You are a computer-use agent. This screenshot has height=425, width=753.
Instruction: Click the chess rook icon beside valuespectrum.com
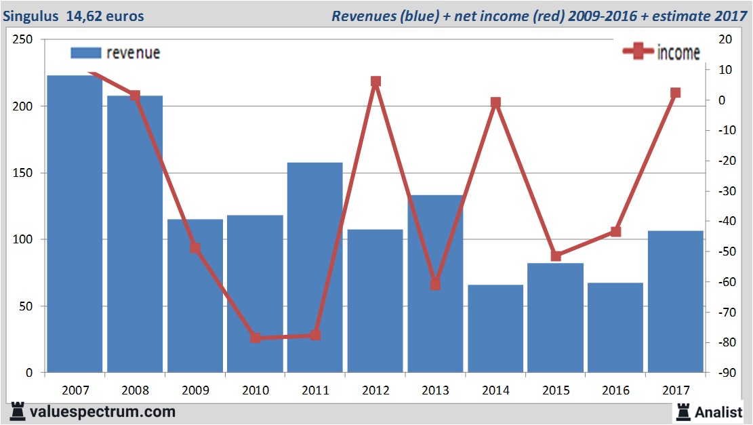[x=18, y=411]
